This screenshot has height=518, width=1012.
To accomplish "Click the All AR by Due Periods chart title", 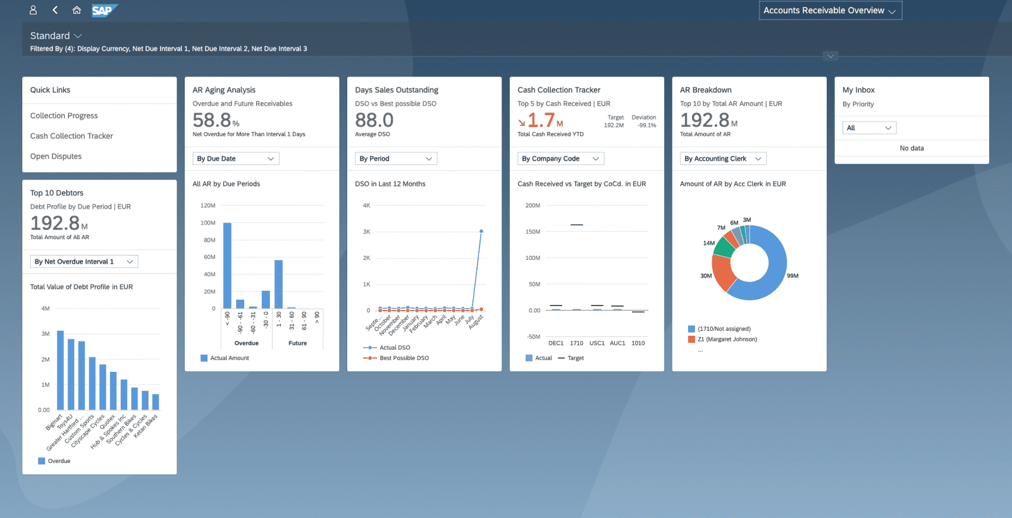I will pos(226,184).
